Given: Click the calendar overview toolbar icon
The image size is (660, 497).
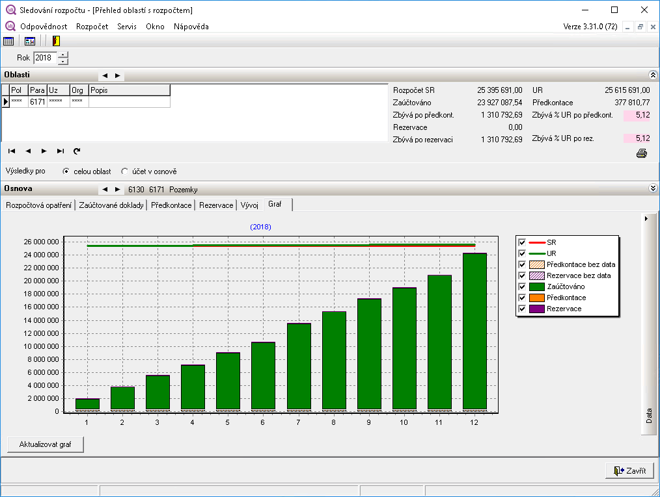Looking at the screenshot, I should tap(30, 41).
